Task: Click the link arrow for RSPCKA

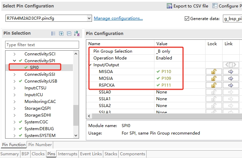Action: pos(231,85)
